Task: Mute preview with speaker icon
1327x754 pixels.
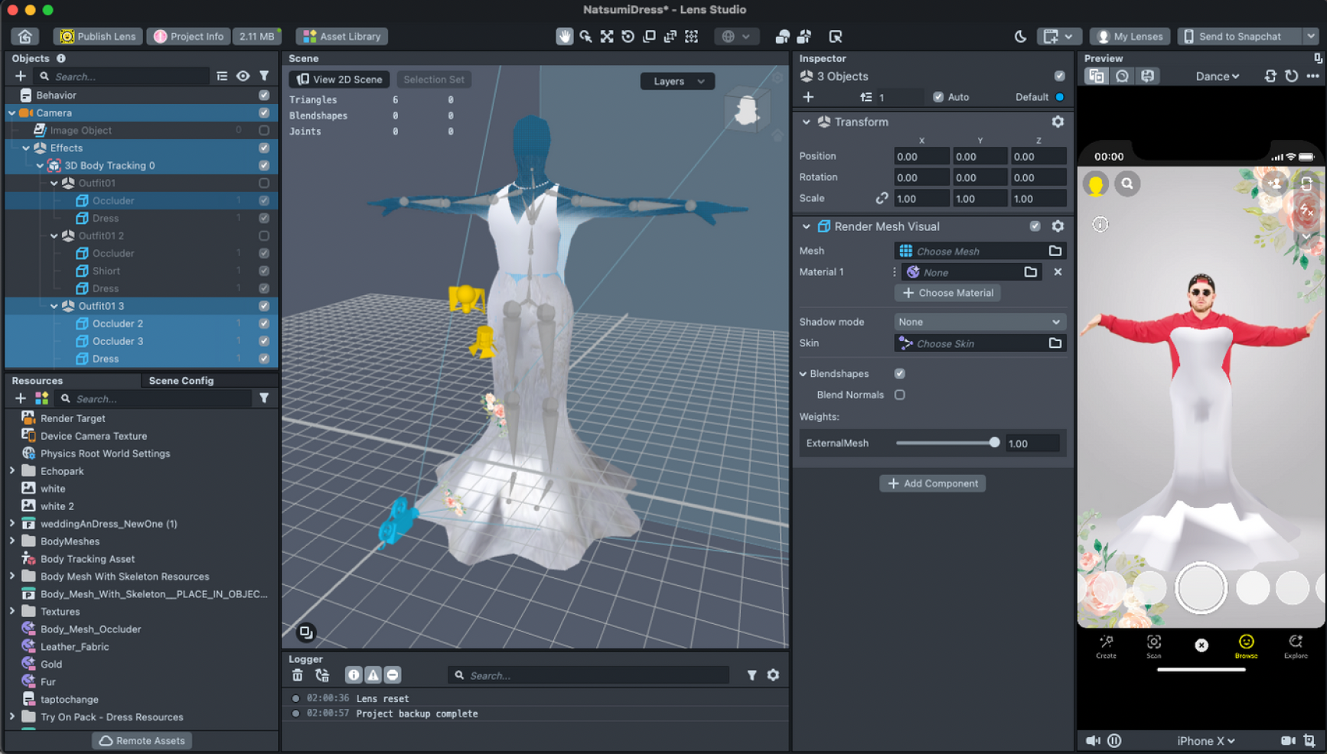Action: point(1093,740)
